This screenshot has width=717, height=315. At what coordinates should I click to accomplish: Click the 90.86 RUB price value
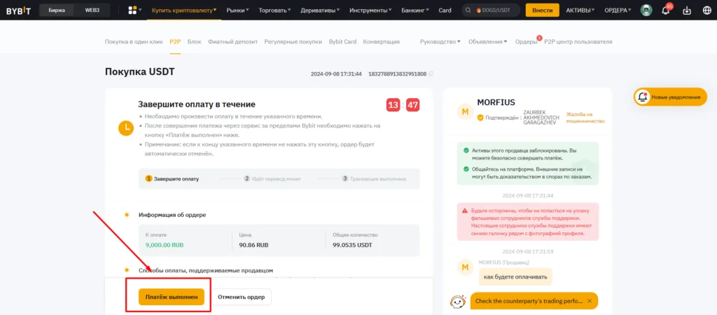coord(253,245)
